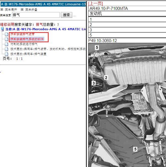
Task: Click the table row labeled 1
Action: coord(127,20)
